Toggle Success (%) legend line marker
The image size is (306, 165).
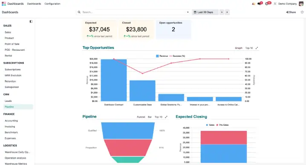click(x=171, y=56)
